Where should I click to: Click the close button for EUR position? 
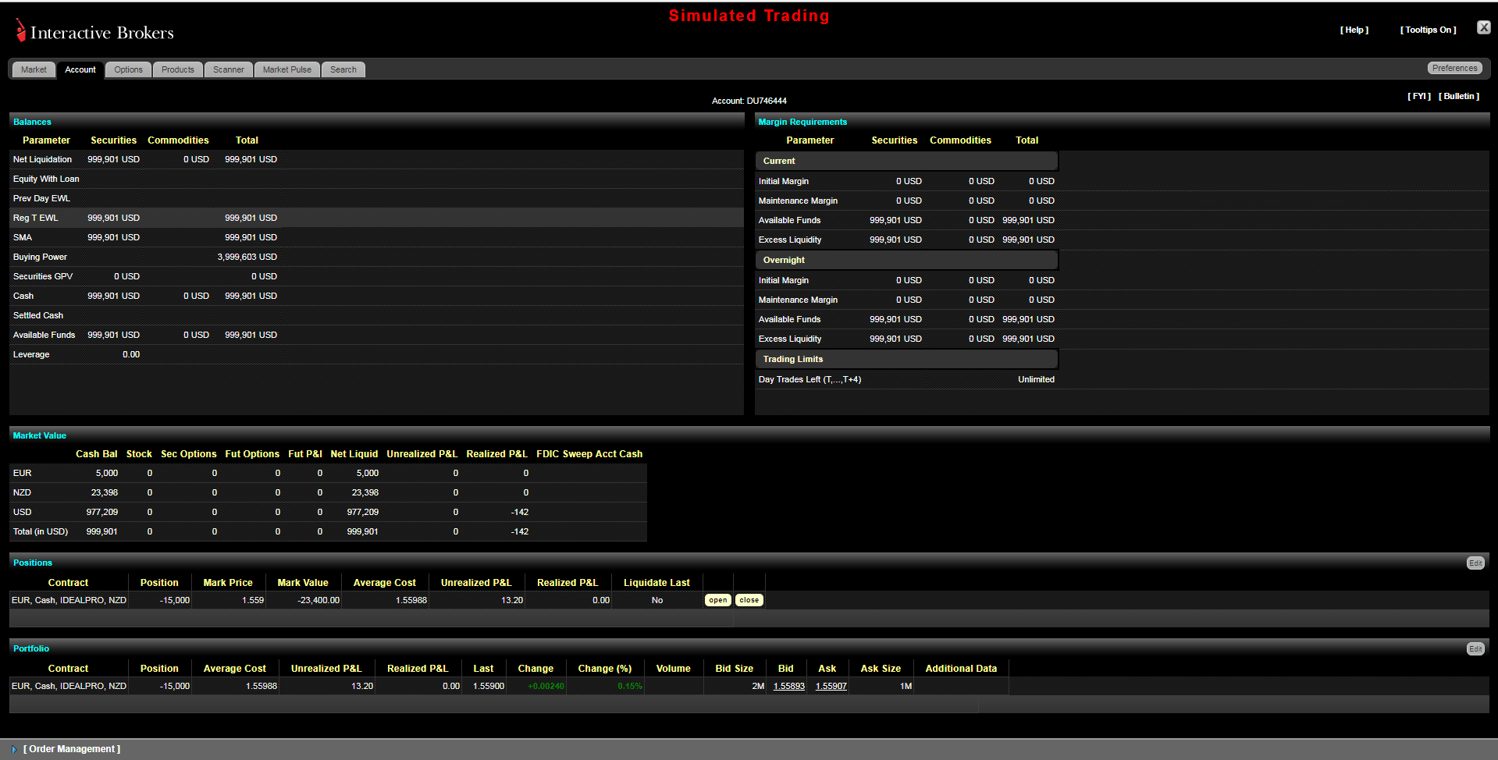pyautogui.click(x=749, y=600)
